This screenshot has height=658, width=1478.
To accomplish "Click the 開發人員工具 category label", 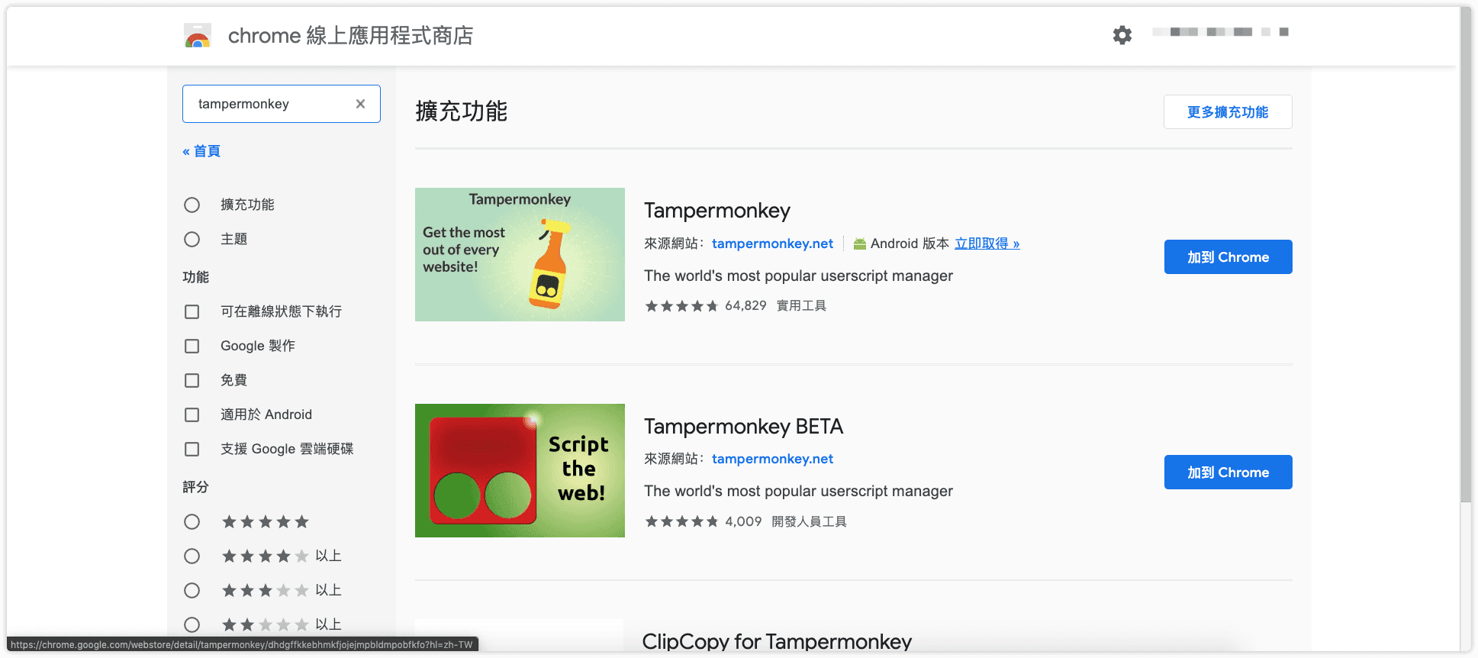I will coord(809,521).
